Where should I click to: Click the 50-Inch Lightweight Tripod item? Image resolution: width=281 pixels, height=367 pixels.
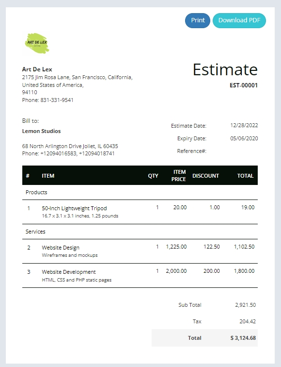(74, 208)
